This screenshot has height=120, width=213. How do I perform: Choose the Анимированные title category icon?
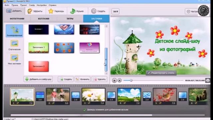(x=14, y=31)
